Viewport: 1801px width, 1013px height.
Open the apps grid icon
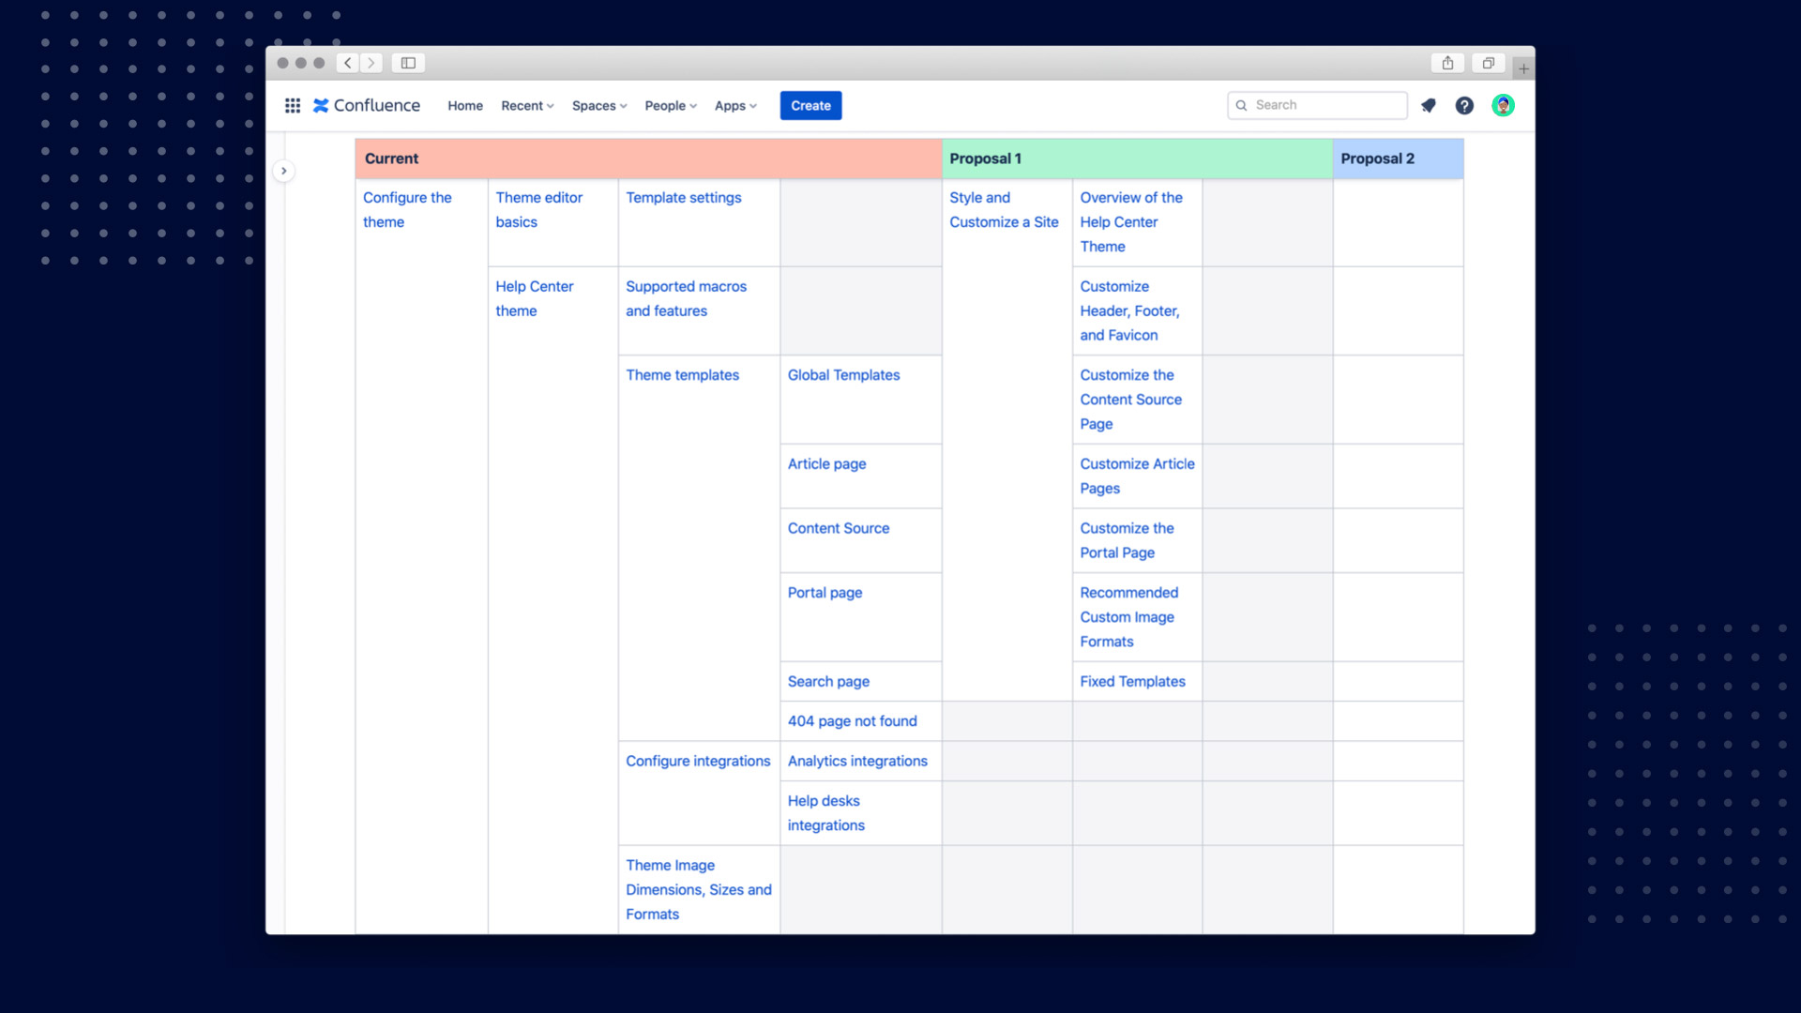[x=292, y=105]
